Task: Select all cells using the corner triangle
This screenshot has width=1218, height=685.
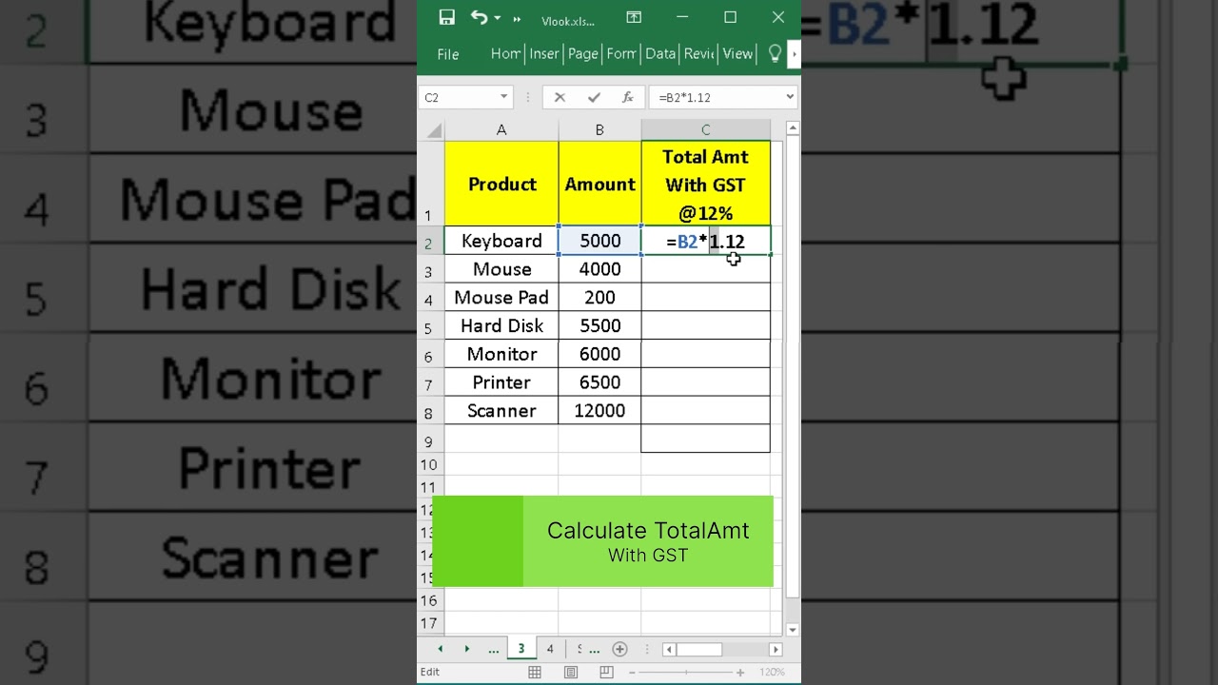Action: pyautogui.click(x=433, y=130)
